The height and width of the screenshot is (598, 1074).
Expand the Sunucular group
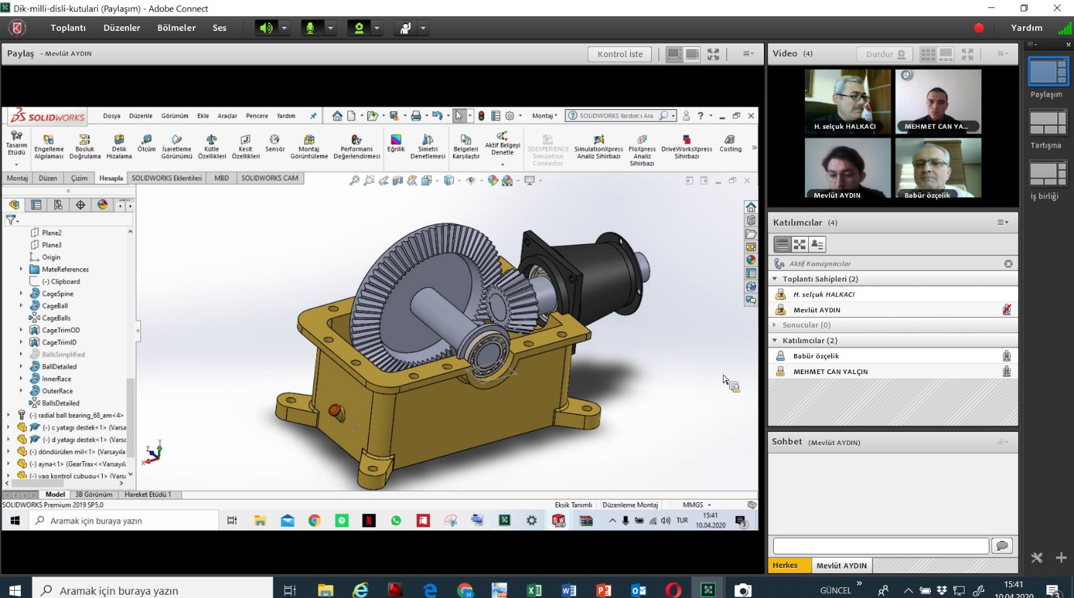(775, 325)
